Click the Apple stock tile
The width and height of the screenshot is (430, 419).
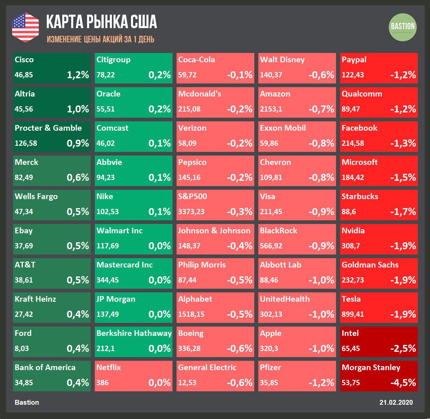tap(297, 342)
